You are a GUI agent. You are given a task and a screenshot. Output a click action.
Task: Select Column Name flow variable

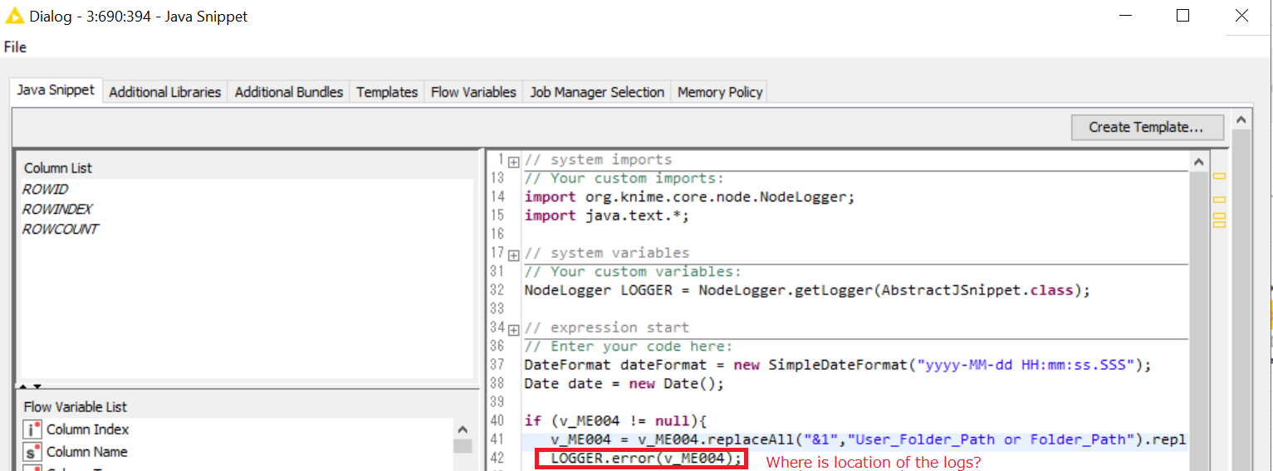pyautogui.click(x=87, y=452)
